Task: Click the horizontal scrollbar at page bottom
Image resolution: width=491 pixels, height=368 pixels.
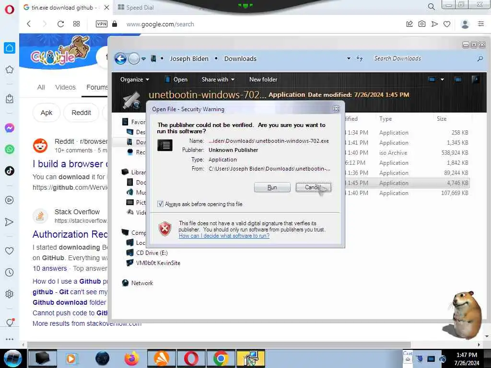Action: tap(219, 345)
